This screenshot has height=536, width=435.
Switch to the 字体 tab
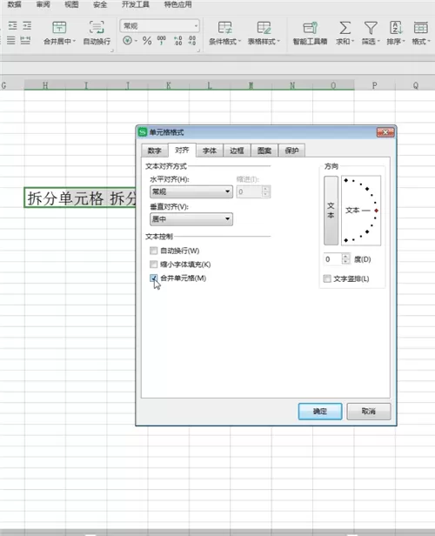tap(210, 151)
